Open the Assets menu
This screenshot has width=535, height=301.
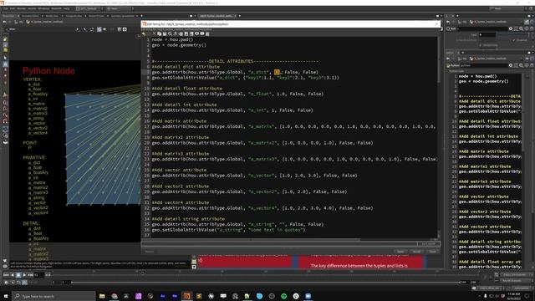(x=32, y=8)
